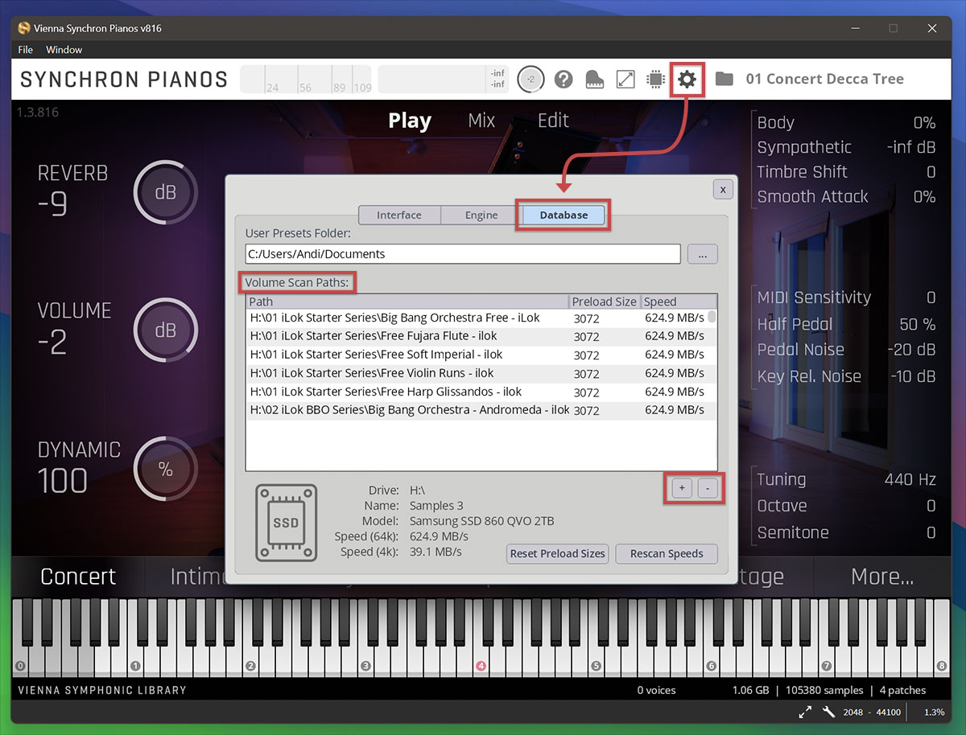Image resolution: width=966 pixels, height=735 pixels.
Task: Select the Database tab
Action: coord(563,215)
